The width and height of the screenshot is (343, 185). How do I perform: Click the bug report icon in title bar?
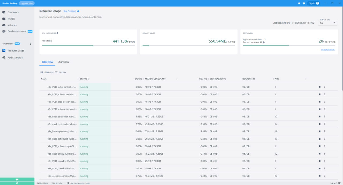click(299, 3)
